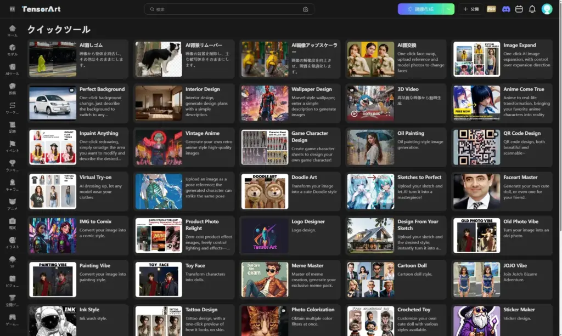Open the ランキ... trophy sidebar icon

pyautogui.click(x=12, y=166)
